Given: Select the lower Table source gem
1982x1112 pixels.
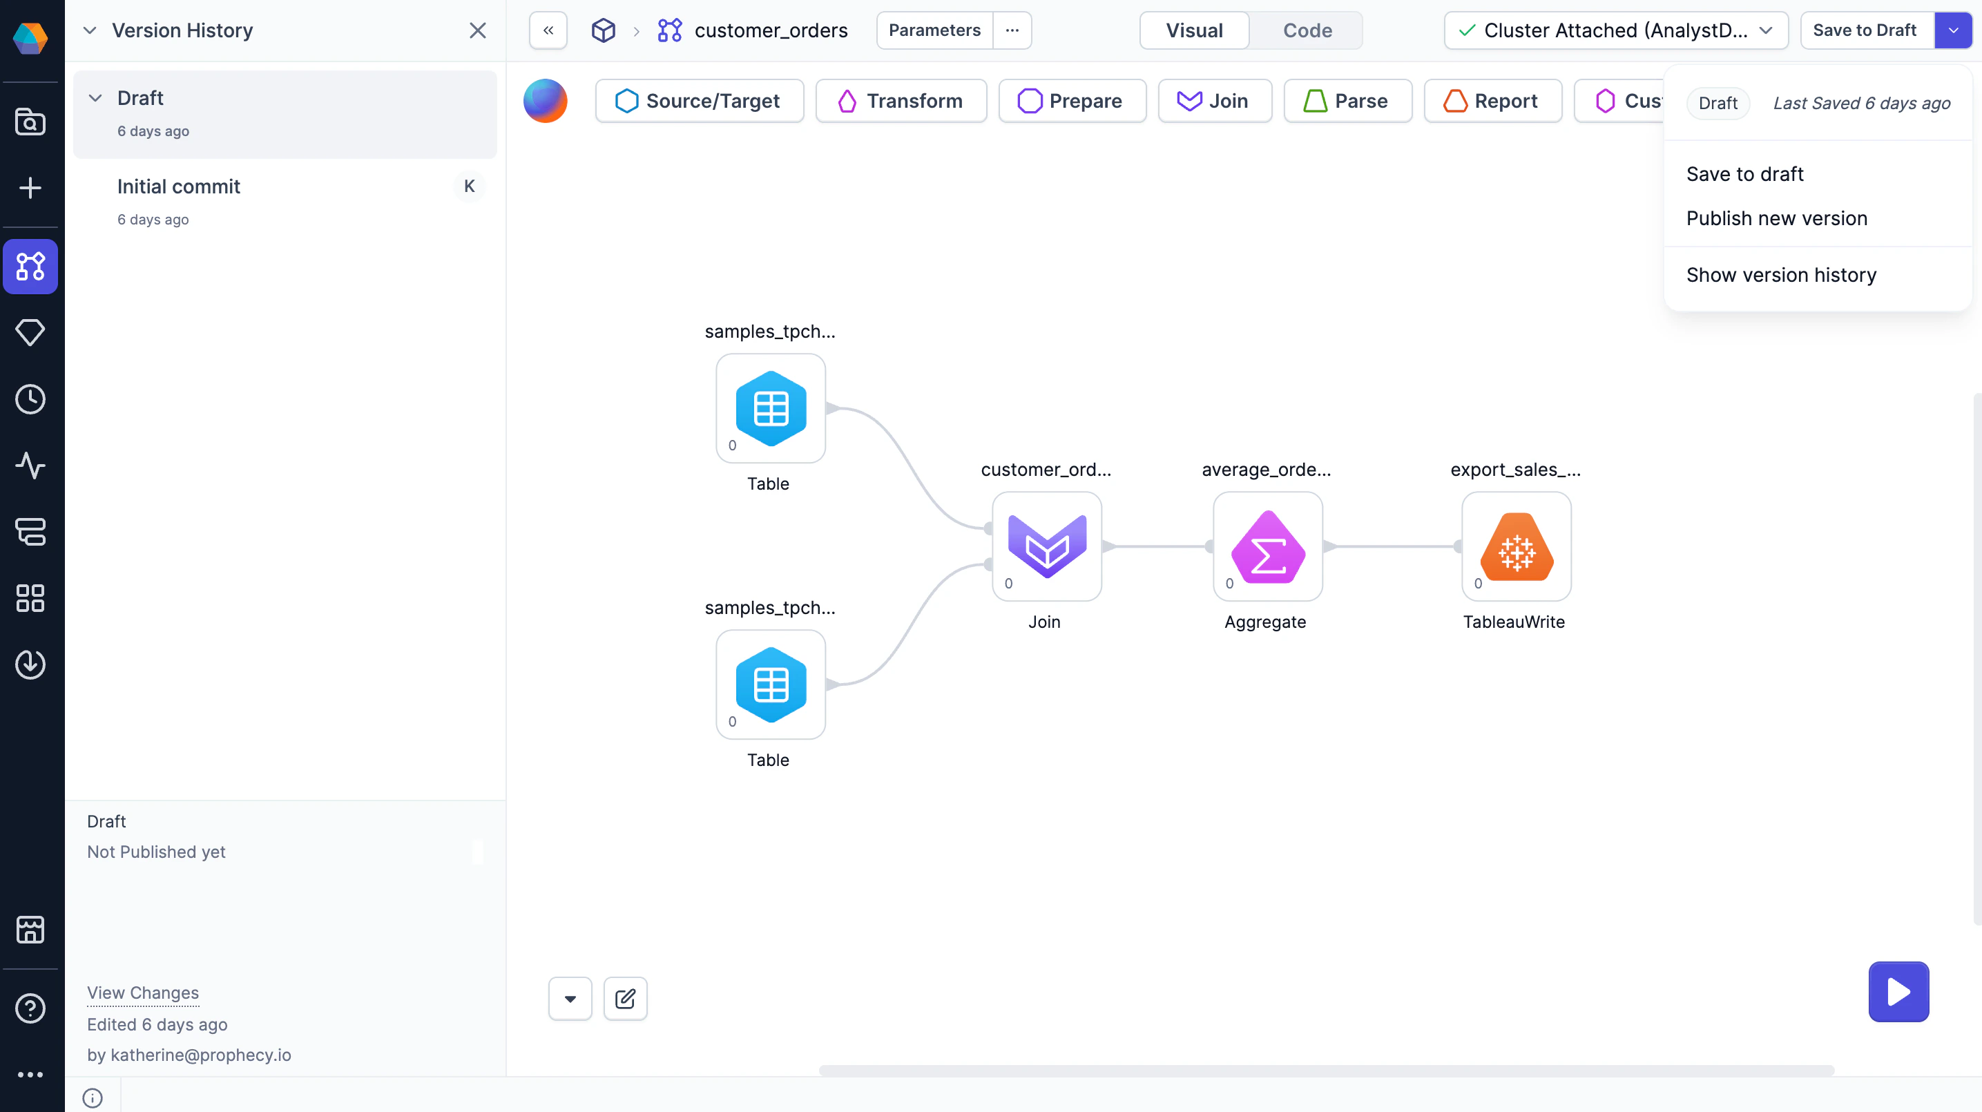Looking at the screenshot, I should (771, 685).
